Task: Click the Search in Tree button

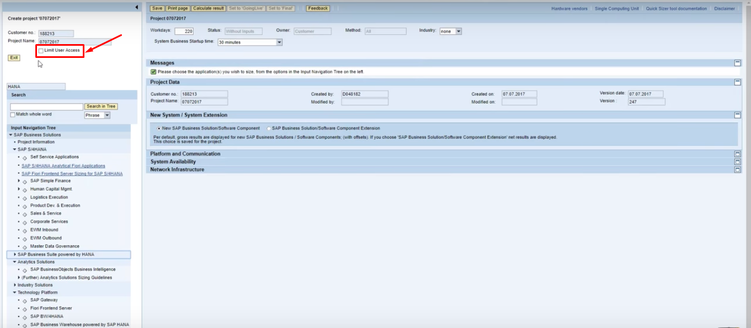Action: click(101, 106)
